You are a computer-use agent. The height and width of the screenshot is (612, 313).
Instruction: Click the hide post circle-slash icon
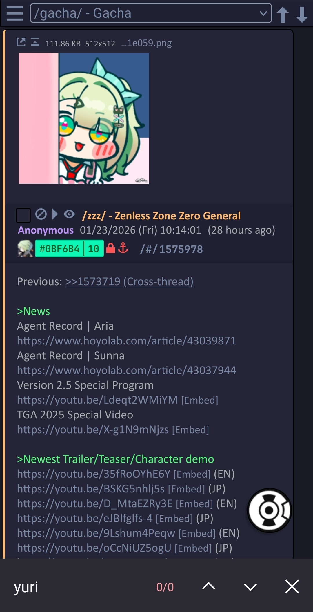41,214
